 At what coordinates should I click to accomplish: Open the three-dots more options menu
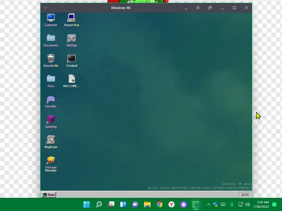(x=186, y=8)
